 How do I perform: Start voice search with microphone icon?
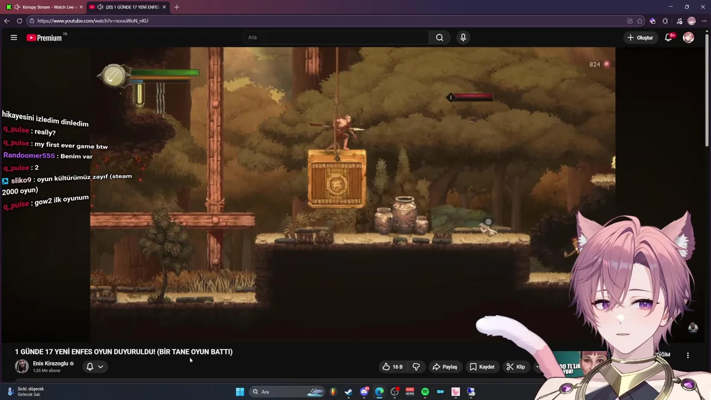click(x=463, y=37)
